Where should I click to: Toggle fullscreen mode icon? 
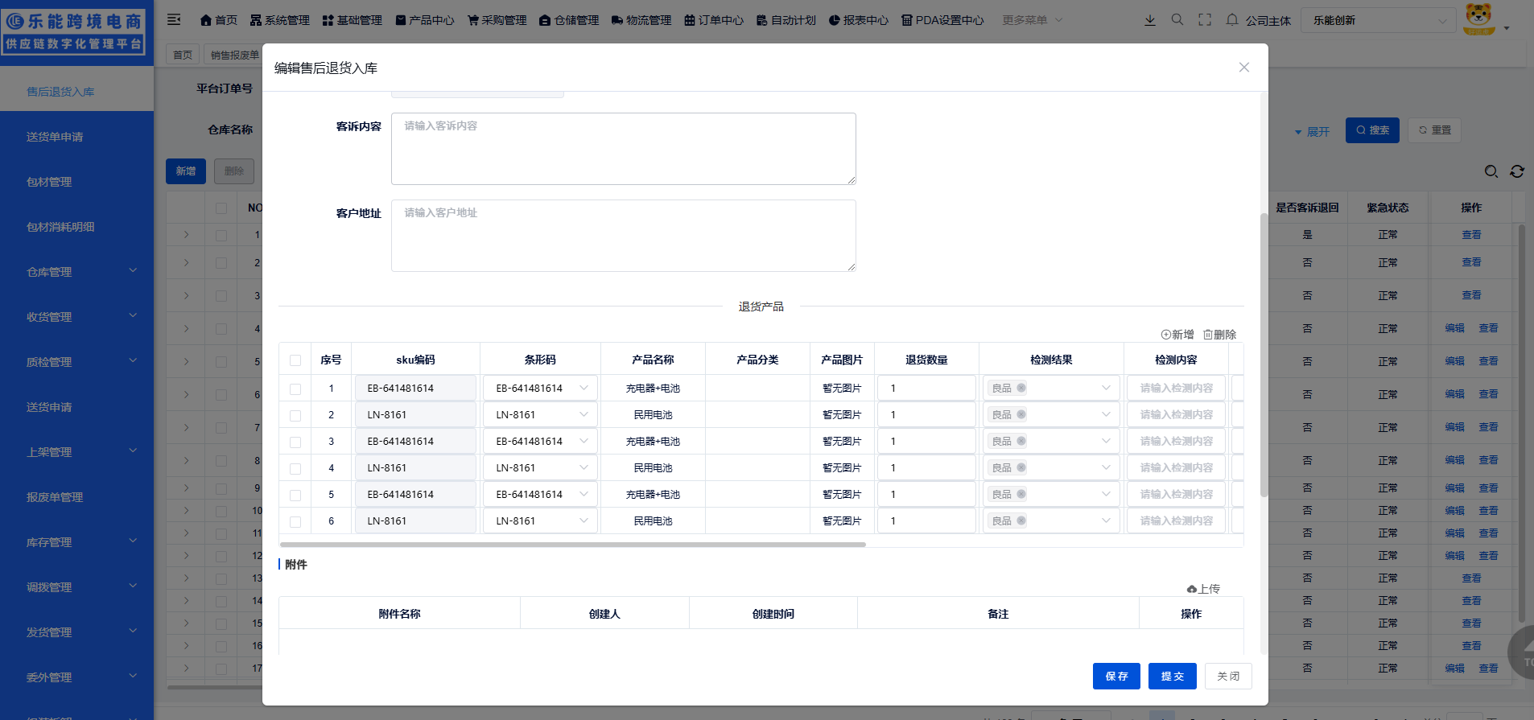point(1204,20)
